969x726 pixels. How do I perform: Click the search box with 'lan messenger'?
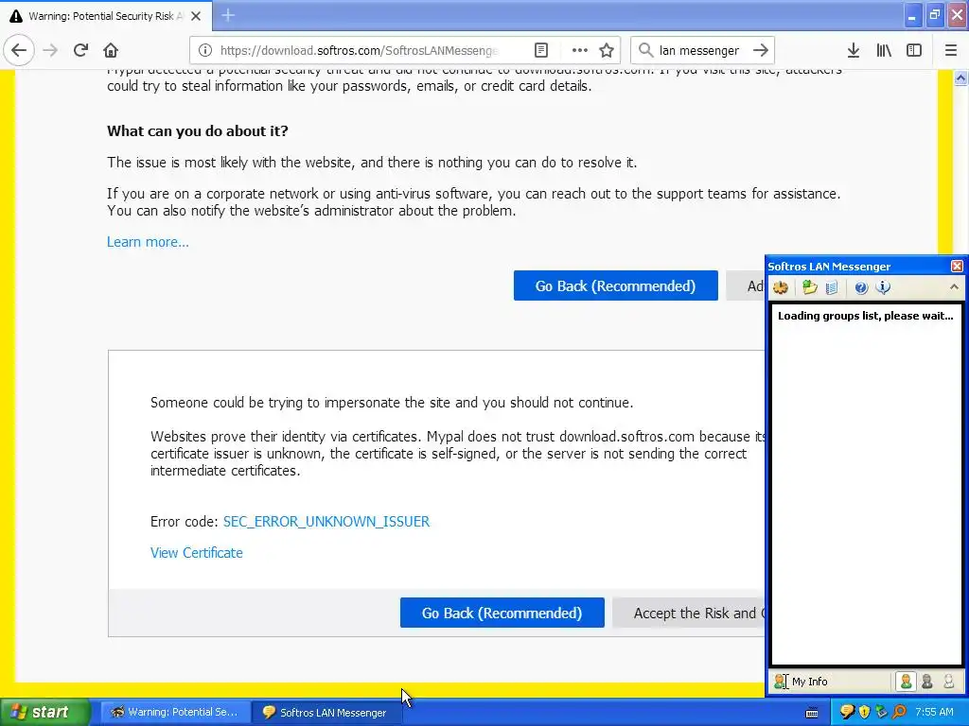click(x=699, y=50)
